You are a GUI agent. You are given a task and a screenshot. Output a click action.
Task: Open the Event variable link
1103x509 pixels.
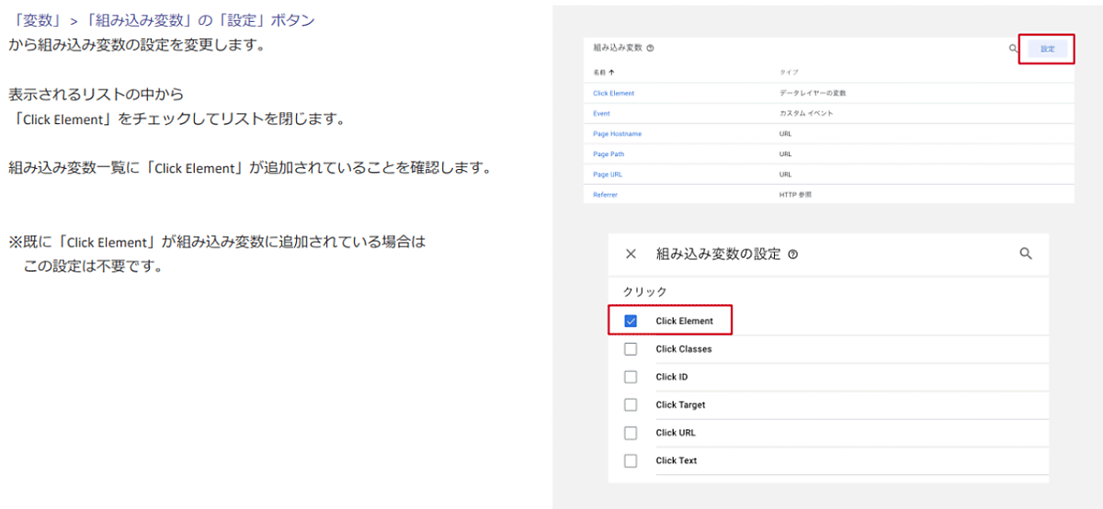tap(601, 114)
